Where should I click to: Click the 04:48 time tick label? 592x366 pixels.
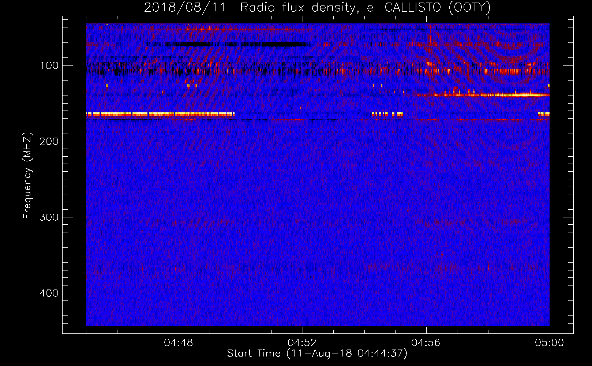179,343
